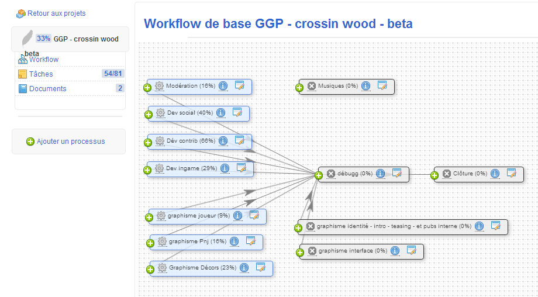Edit graphisme Pnj with pencil icon
The height and width of the screenshot is (297, 538).
251,241
